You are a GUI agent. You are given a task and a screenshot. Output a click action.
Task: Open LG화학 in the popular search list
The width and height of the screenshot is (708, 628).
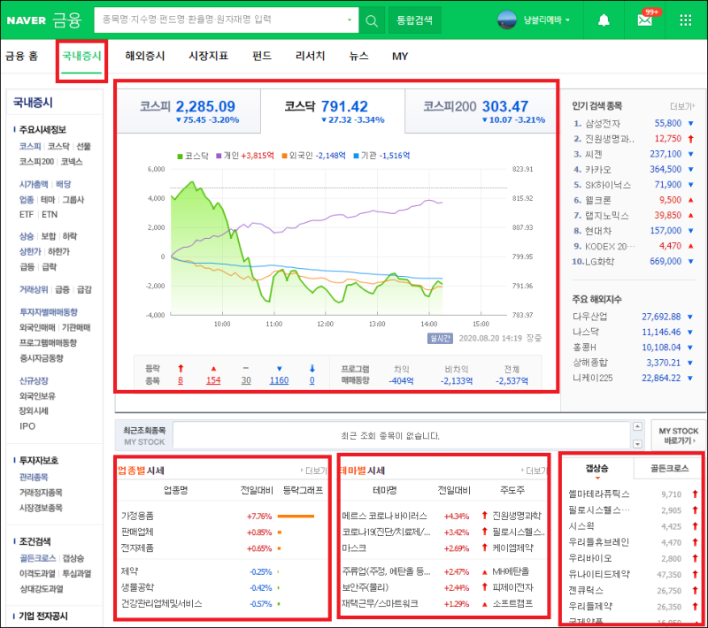click(x=599, y=262)
